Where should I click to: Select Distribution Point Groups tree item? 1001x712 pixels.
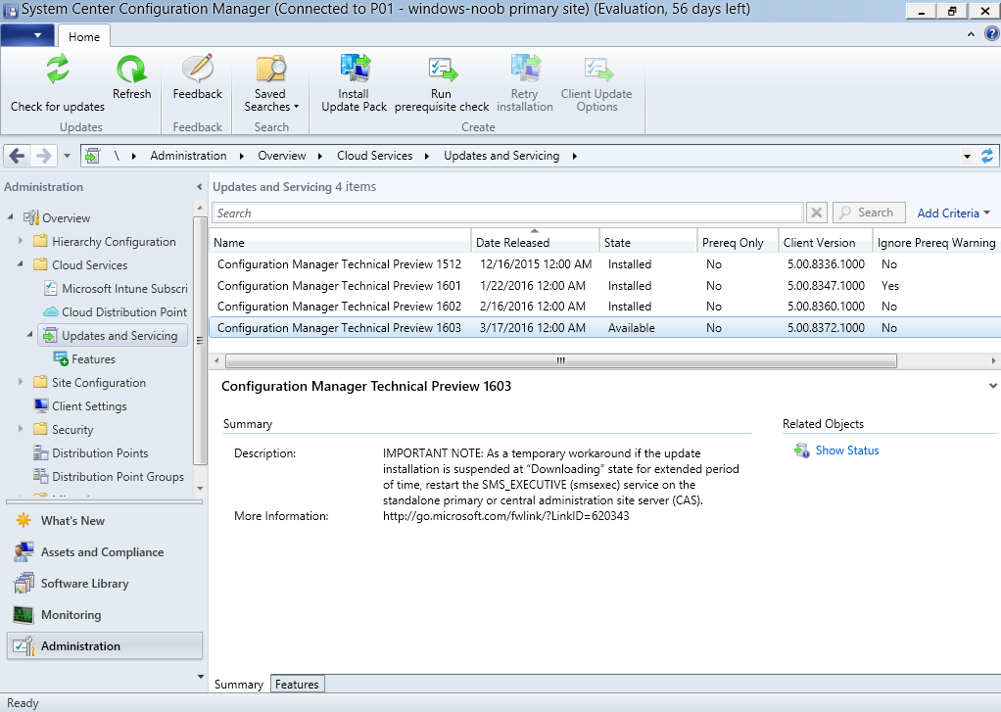(x=109, y=477)
